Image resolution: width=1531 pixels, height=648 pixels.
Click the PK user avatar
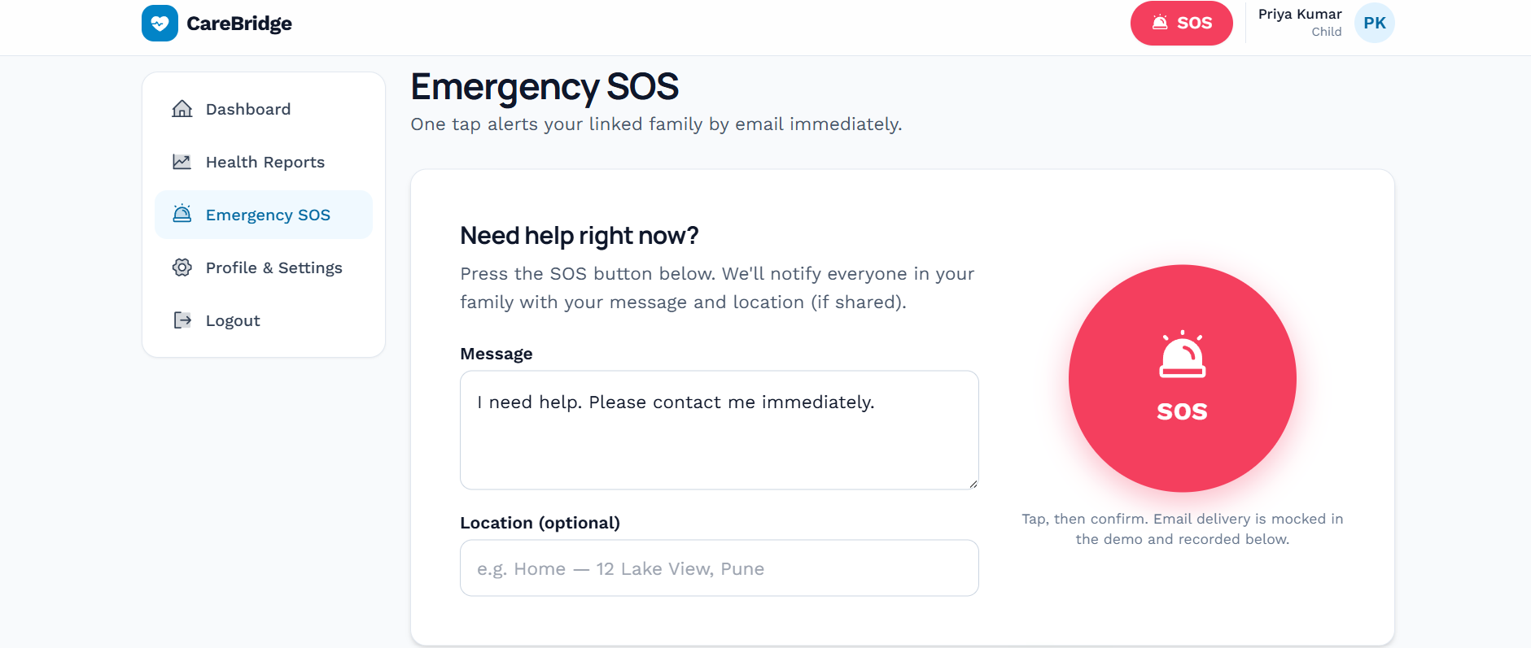tap(1374, 23)
